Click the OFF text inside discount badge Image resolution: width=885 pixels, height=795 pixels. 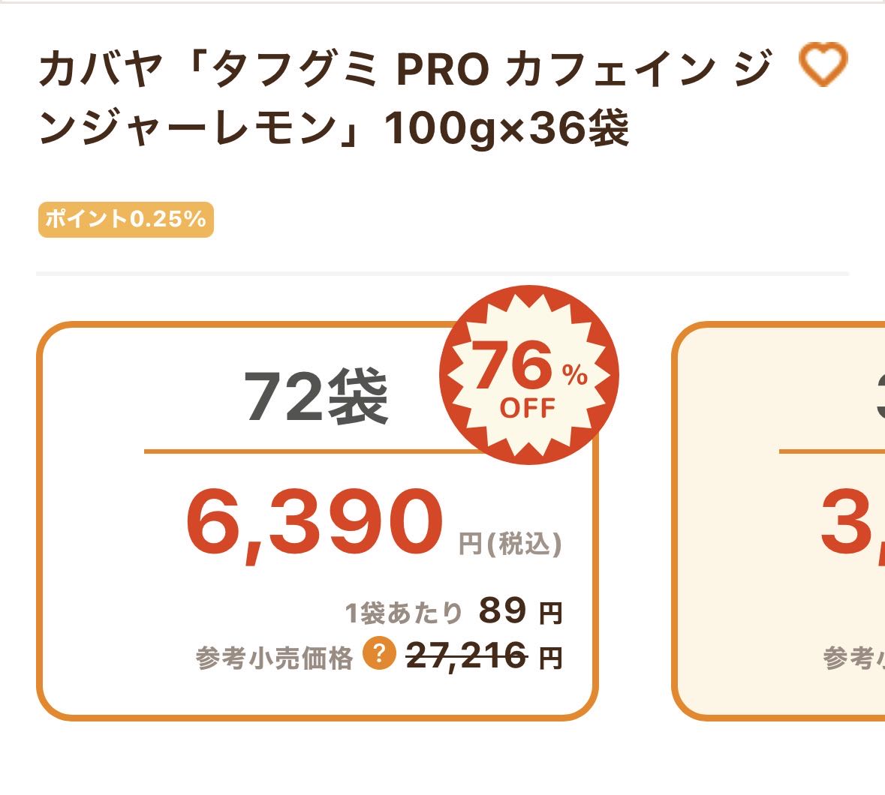point(528,409)
